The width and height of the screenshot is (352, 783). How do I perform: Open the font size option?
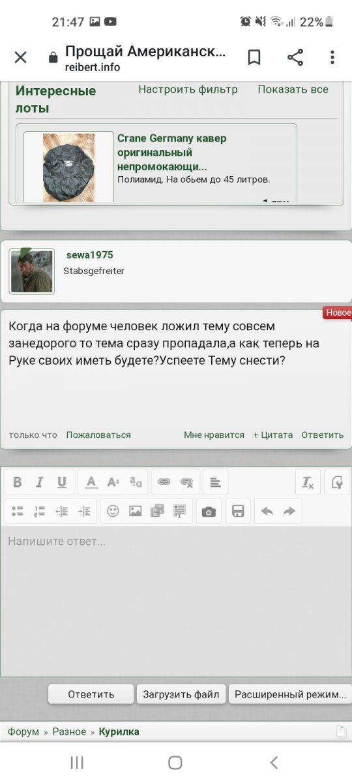click(113, 482)
